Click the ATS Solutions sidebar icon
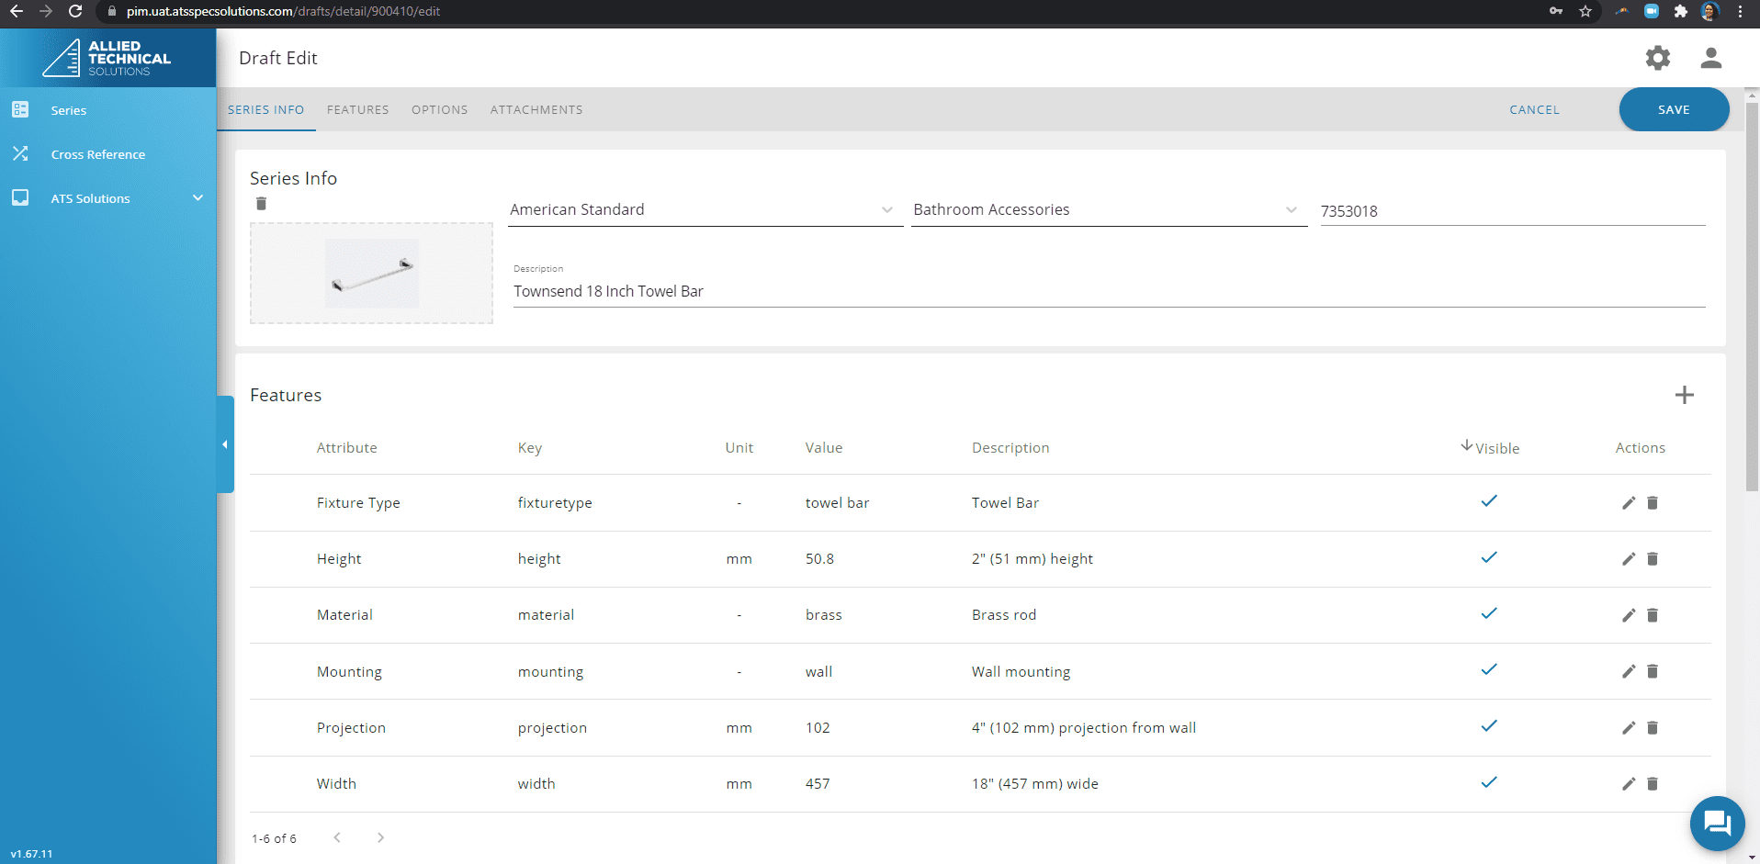Viewport: 1760px width, 864px height. [x=20, y=197]
